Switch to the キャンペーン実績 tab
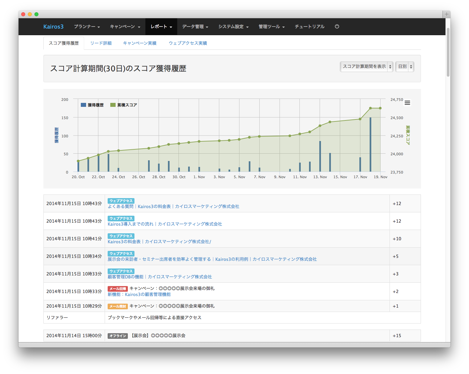Viewport: 469px width, 374px height. pos(140,43)
